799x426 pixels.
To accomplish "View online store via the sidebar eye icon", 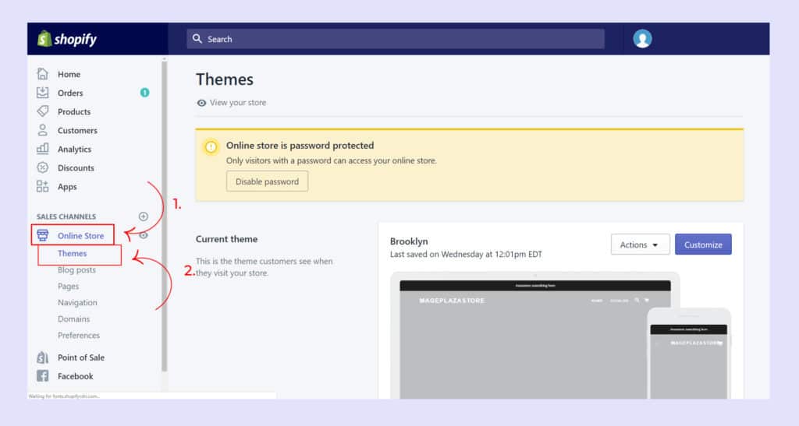I will (x=144, y=235).
